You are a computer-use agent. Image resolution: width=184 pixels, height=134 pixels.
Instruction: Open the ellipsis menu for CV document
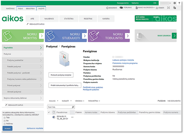click(x=72, y=117)
